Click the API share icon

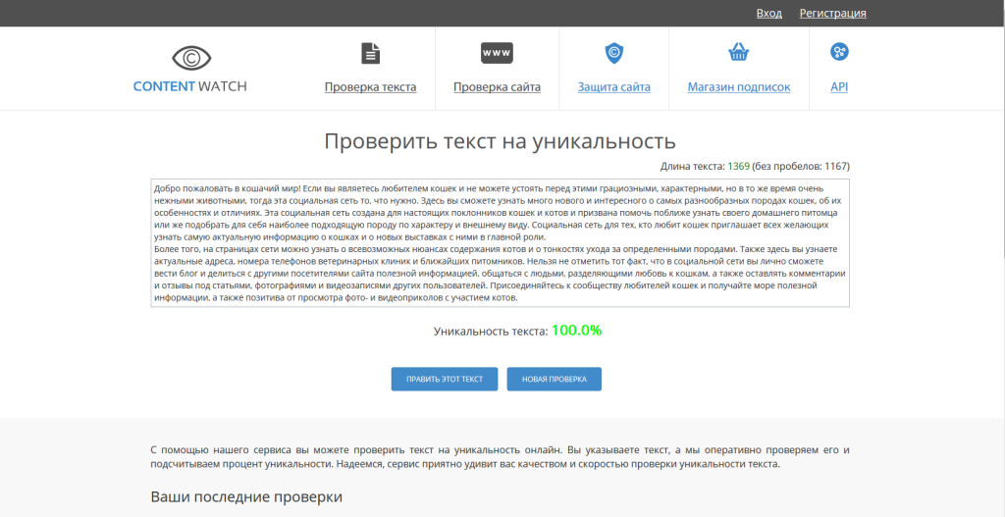pos(839,52)
